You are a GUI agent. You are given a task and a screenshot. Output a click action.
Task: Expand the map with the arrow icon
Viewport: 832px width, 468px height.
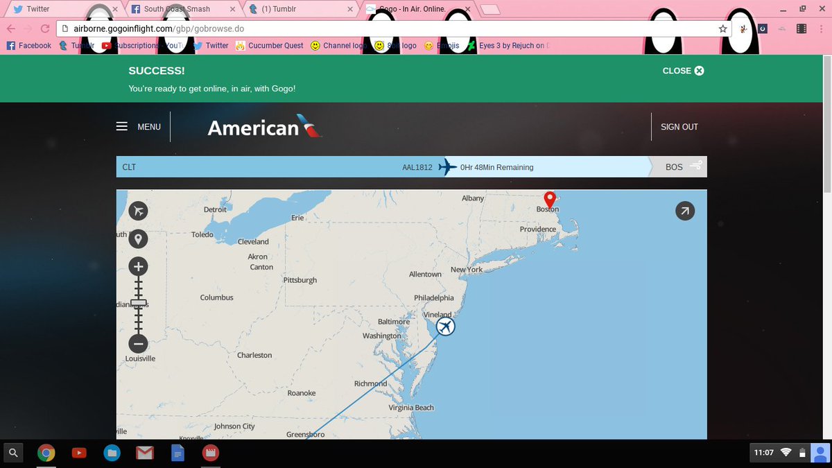[x=684, y=211]
